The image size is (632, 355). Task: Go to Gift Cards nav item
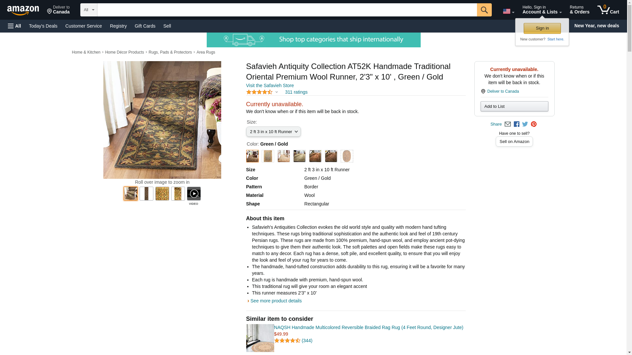(145, 26)
